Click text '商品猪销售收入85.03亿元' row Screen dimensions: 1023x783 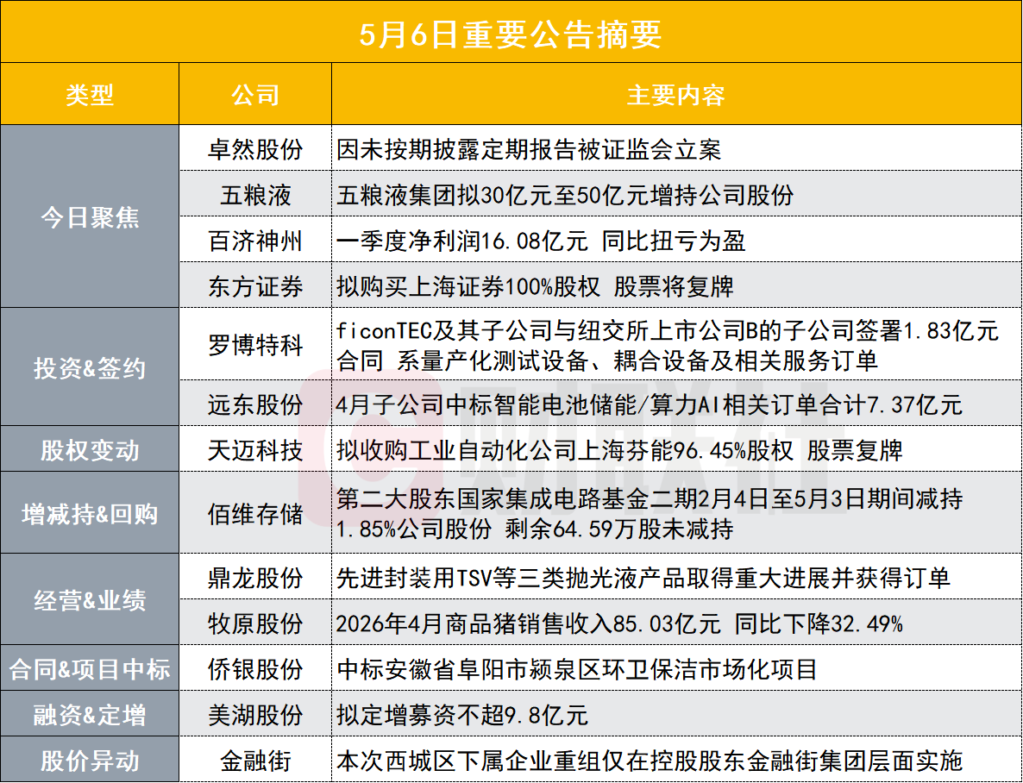620,623
